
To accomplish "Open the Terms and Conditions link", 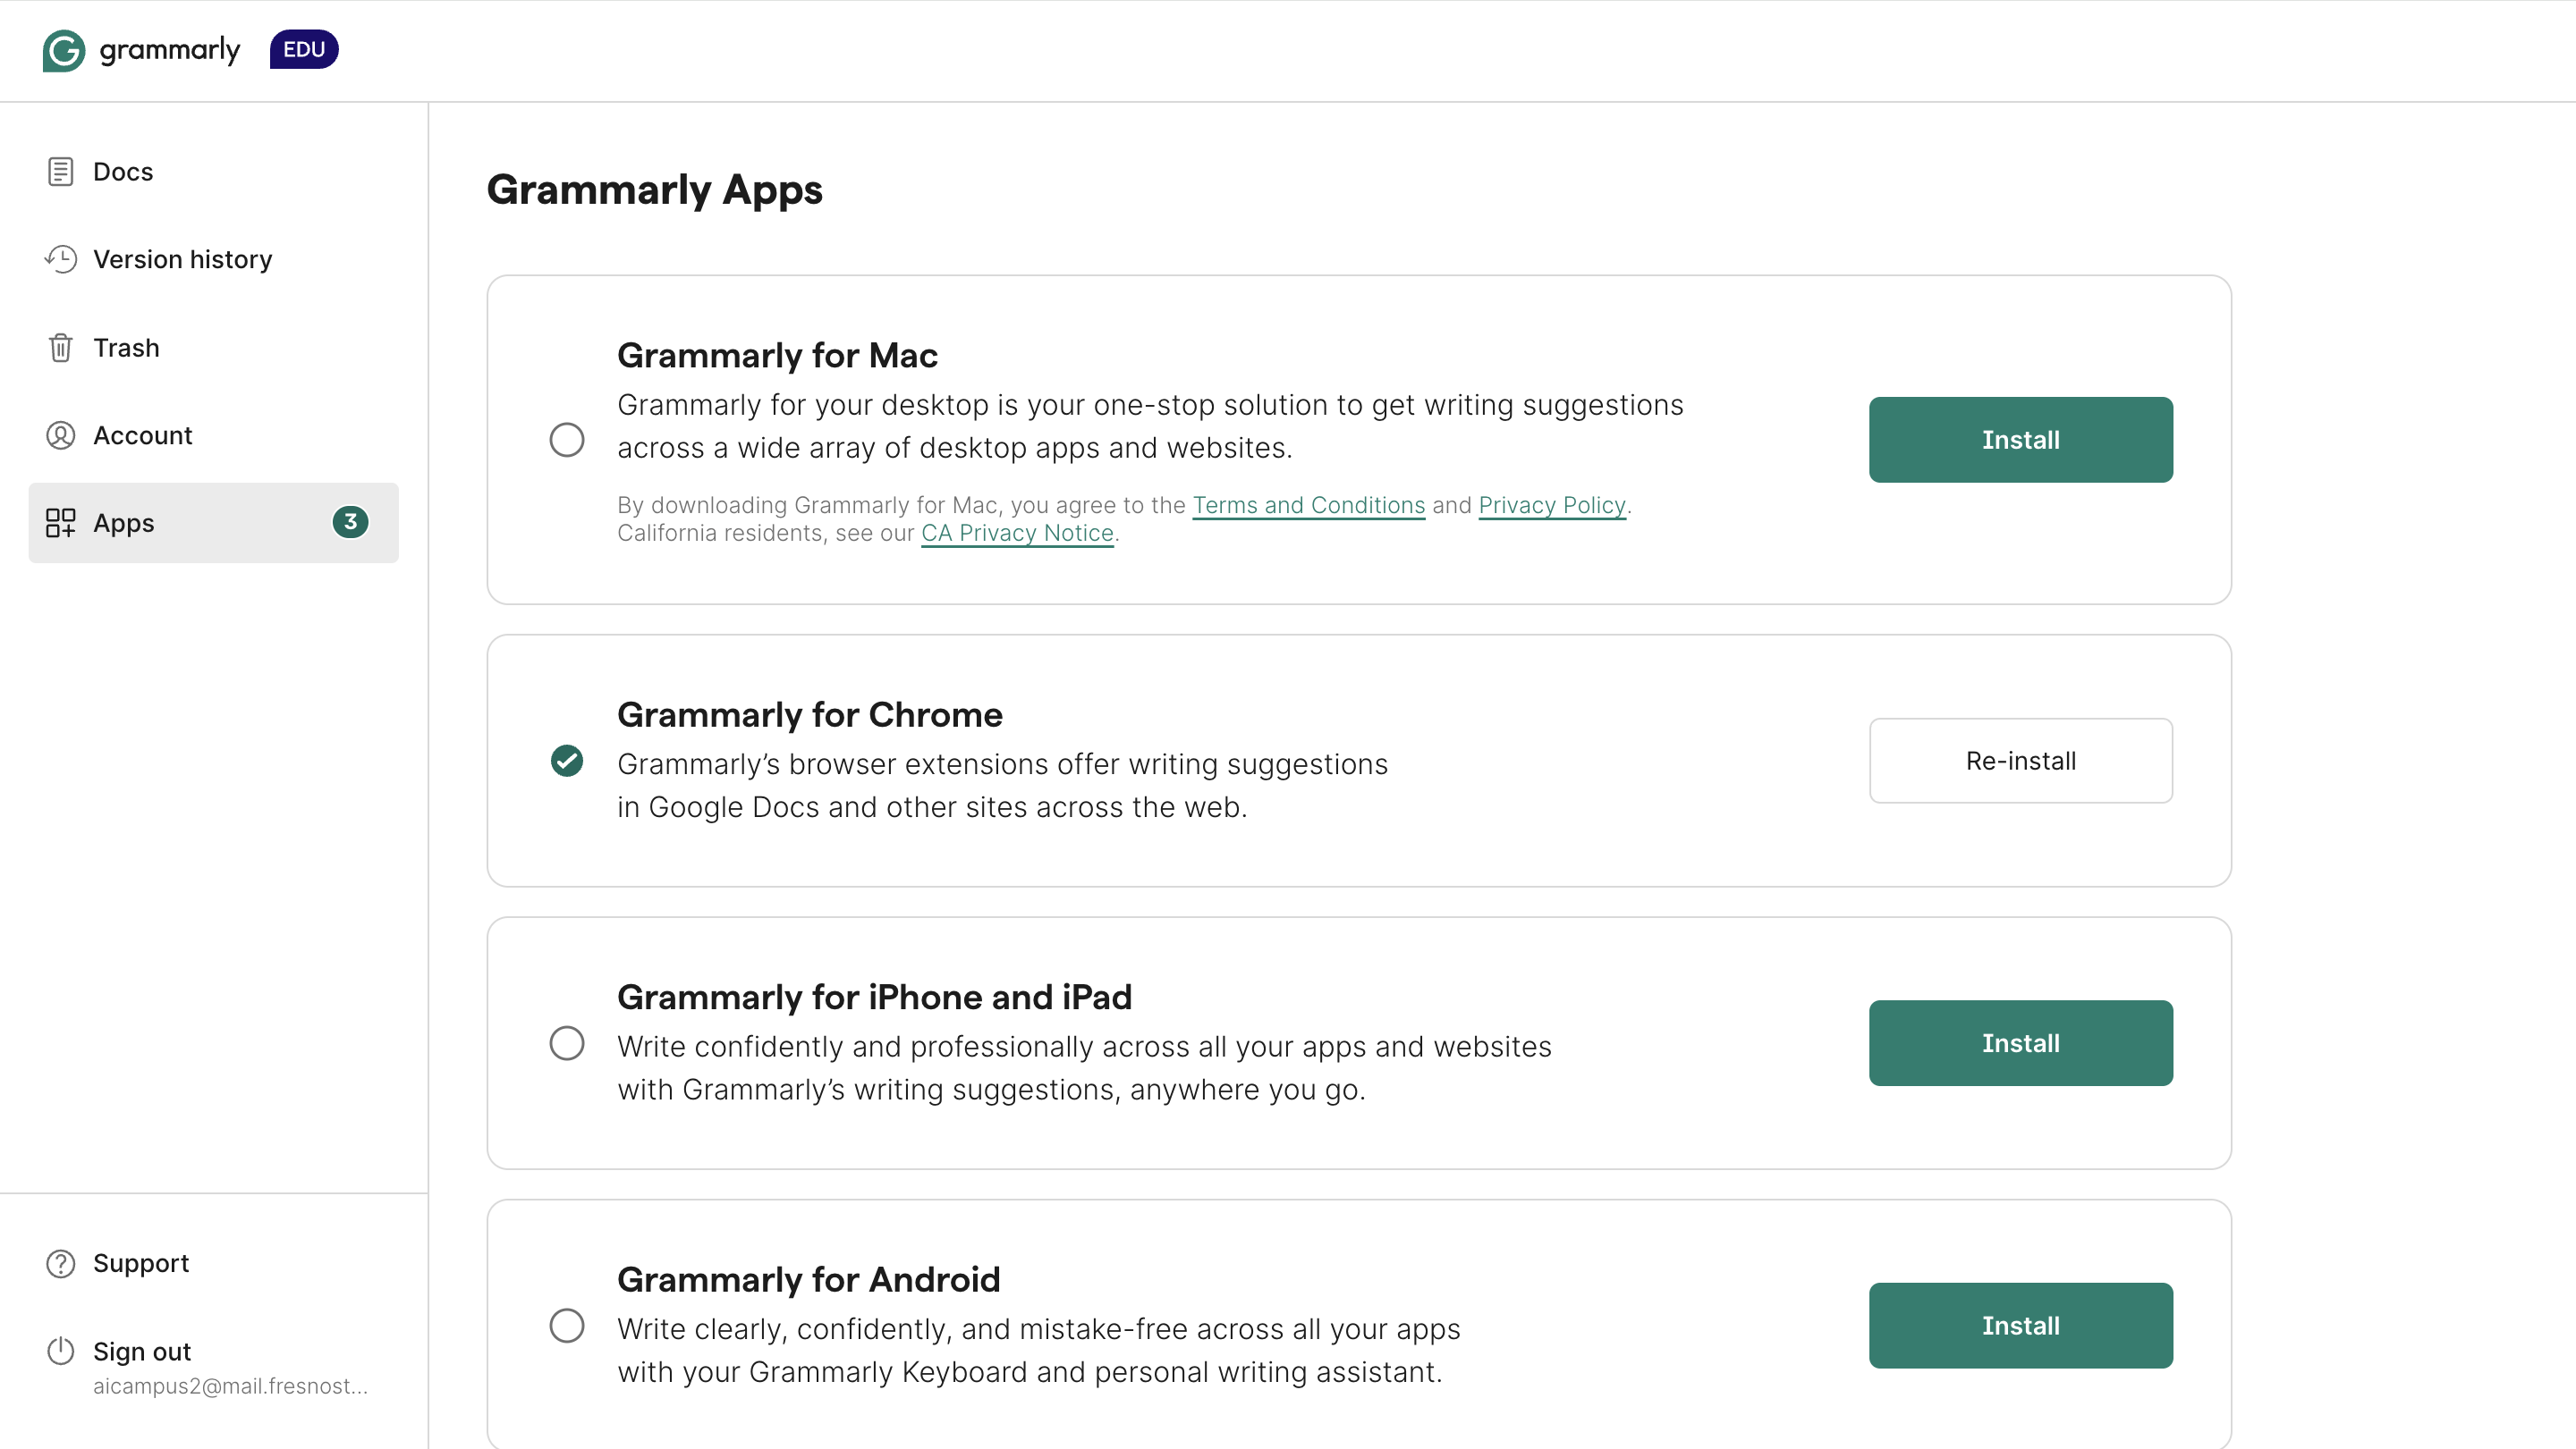I will click(1308, 506).
